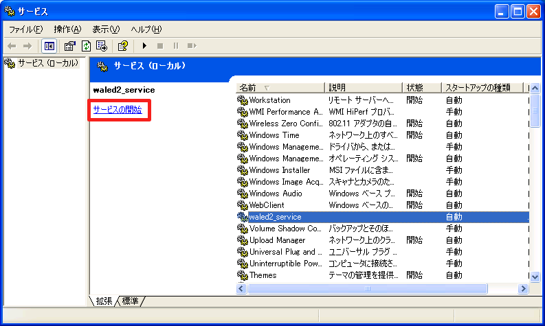545x326 pixels.
Task: Click gear icon of Windows Audio row
Action: point(243,194)
